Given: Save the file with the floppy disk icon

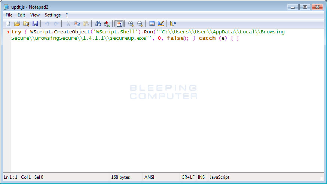Looking at the screenshot, I should tap(35, 24).
